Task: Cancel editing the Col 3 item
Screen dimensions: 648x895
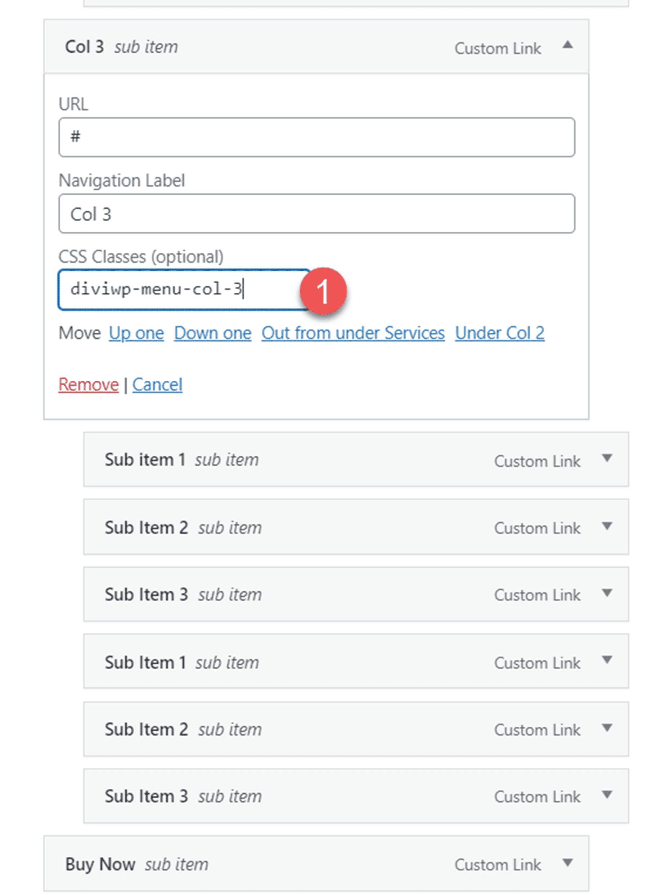Action: 157,384
